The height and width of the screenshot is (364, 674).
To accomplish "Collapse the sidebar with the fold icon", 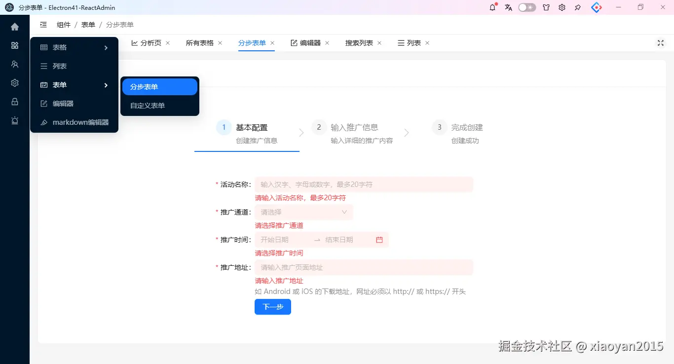I will 43,25.
